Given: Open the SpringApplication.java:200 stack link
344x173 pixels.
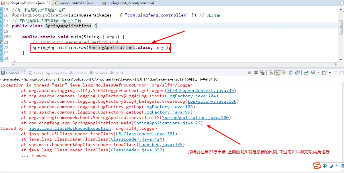Looking at the screenshot, I should 195,118.
